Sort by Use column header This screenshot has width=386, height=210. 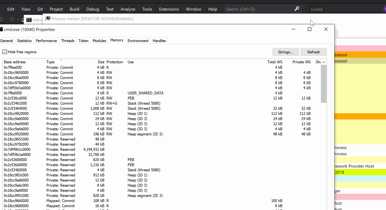(130, 62)
